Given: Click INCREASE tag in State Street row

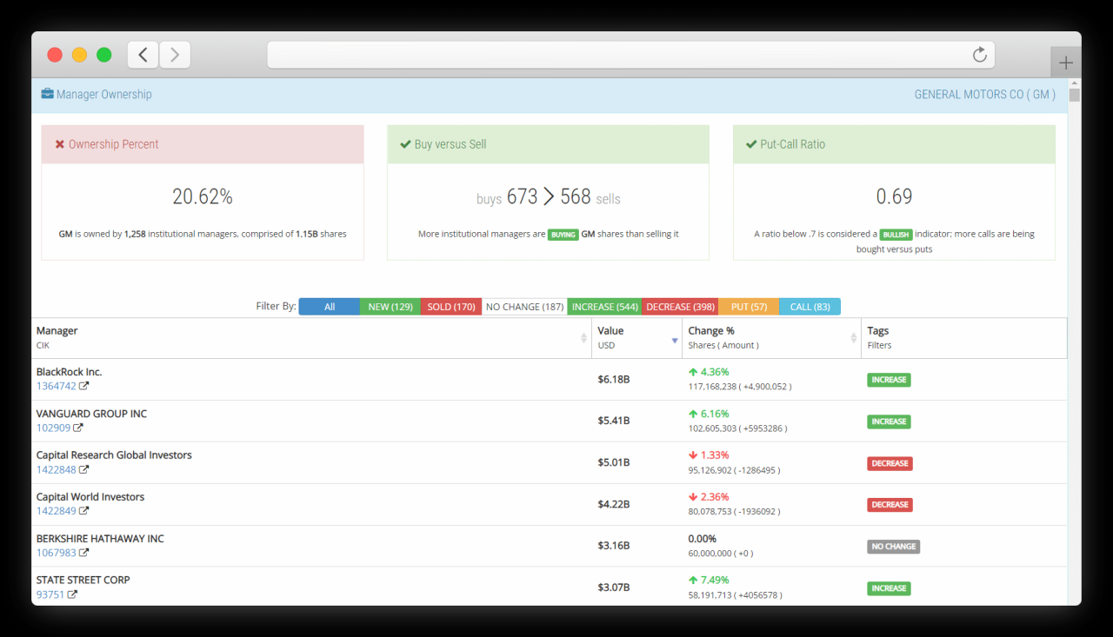Looking at the screenshot, I should [x=889, y=588].
